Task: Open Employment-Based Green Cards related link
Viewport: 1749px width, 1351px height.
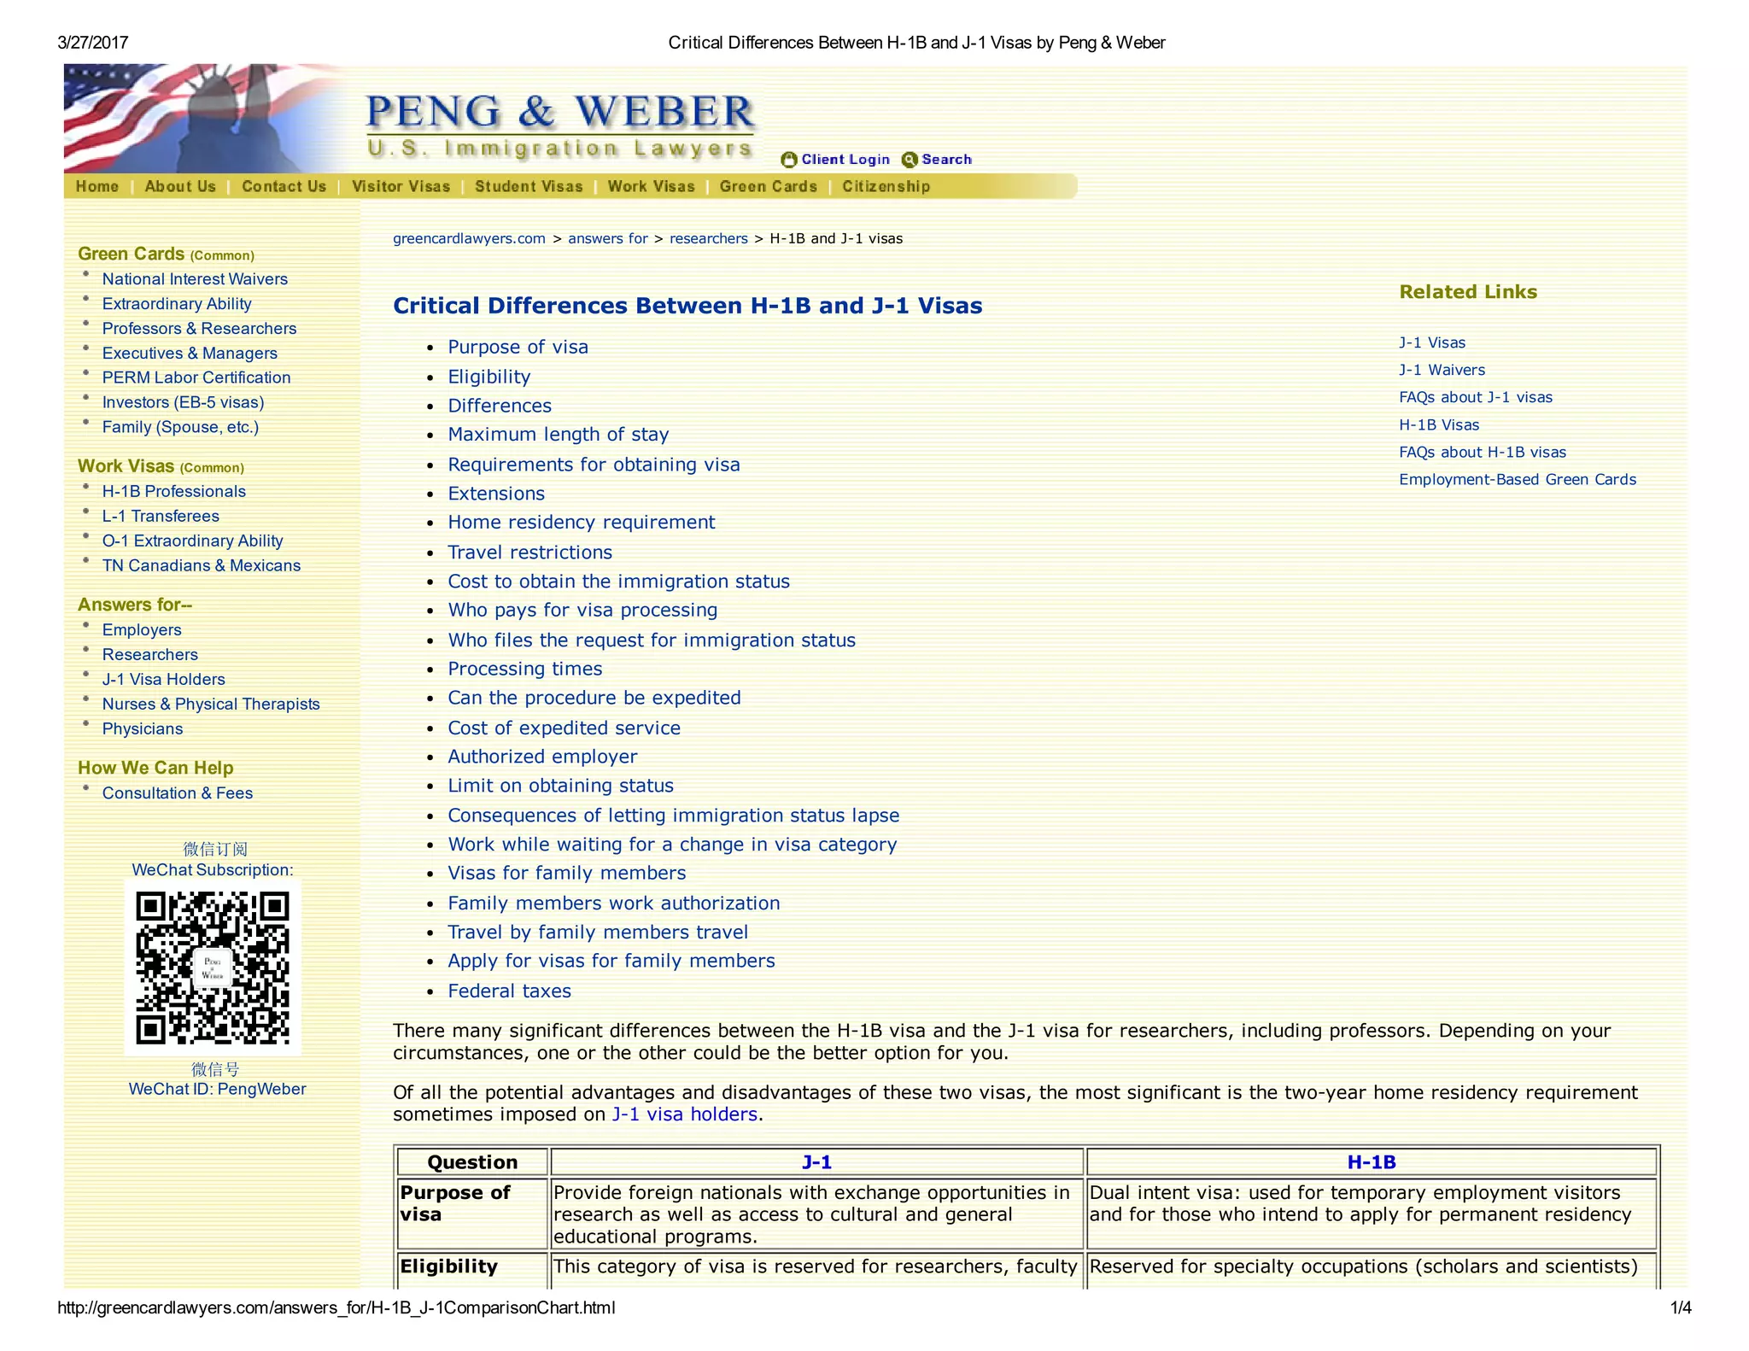Action: [1517, 479]
